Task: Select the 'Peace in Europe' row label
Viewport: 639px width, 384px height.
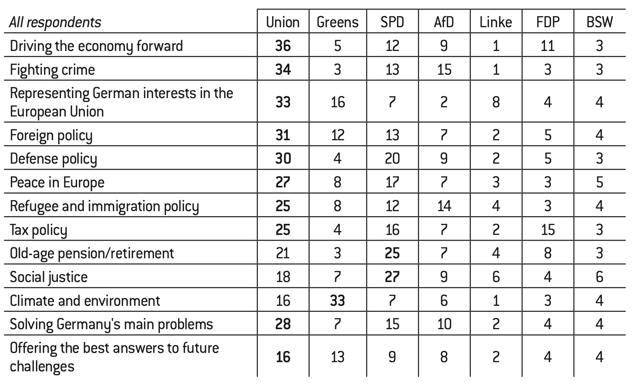Action: pos(57,182)
